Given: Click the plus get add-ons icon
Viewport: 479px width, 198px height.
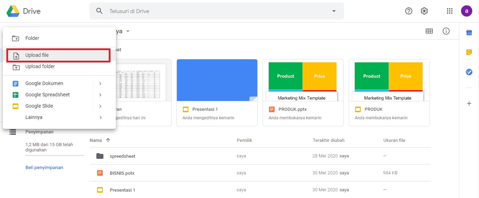Looking at the screenshot, I should point(469,103).
